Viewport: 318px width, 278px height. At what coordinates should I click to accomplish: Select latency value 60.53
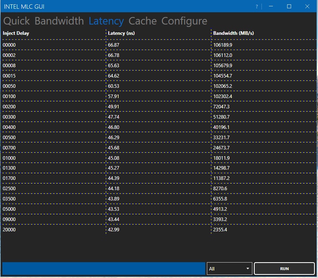click(114, 86)
